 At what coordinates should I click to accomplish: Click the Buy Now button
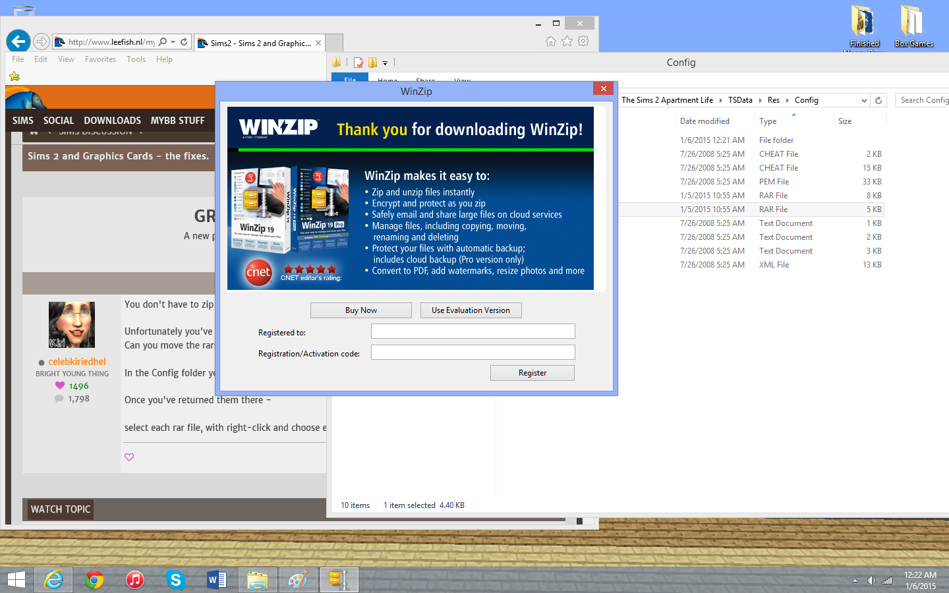360,310
